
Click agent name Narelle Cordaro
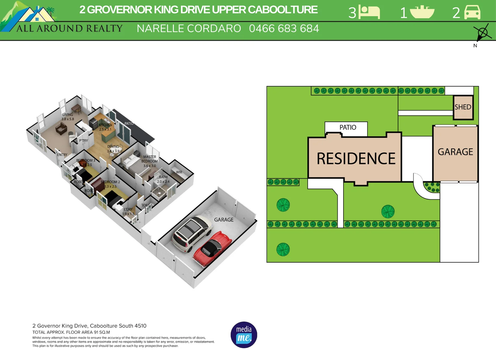[x=189, y=29]
